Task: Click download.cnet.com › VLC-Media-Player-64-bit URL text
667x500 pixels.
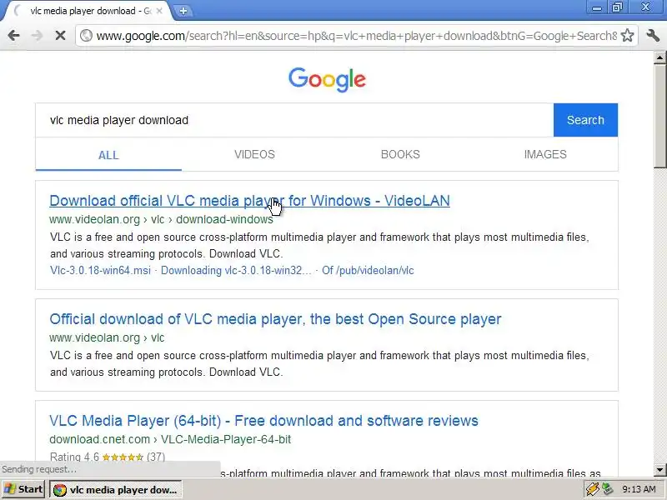Action: (170, 439)
